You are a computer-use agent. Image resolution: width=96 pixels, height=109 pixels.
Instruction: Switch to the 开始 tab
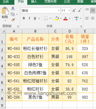21,2
